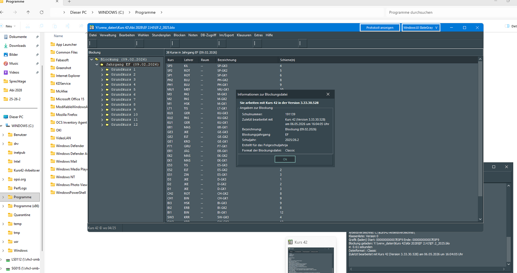Click the course list vertical scrollbar
Screen dimensions: 517x273
[x=480, y=139]
